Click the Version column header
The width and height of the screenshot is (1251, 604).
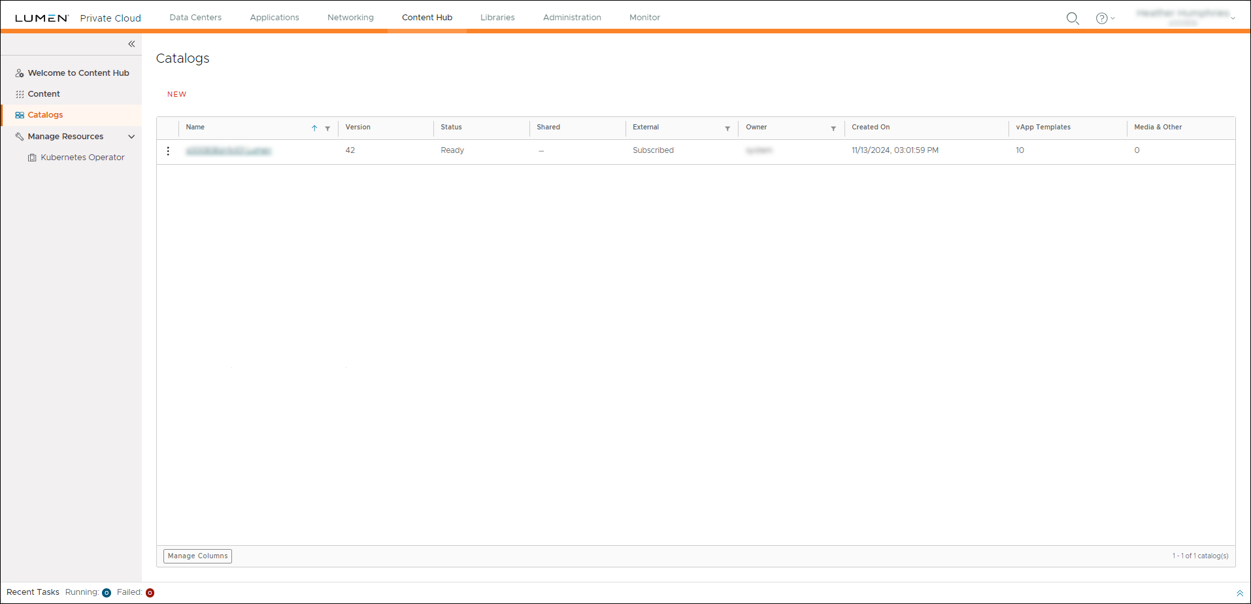coord(358,127)
